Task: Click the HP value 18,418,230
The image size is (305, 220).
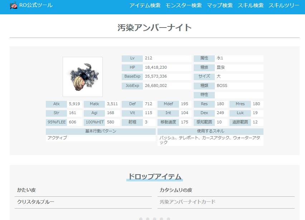Action: (156, 68)
